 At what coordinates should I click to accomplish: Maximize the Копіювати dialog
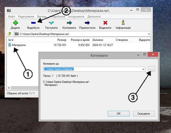coord(145,55)
